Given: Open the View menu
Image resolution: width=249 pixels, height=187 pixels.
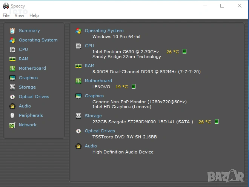Looking at the screenshot, I should 20,15.
